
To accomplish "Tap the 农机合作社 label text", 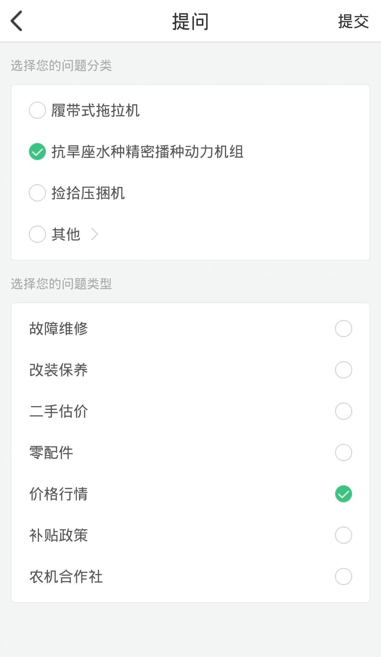I will tap(66, 576).
